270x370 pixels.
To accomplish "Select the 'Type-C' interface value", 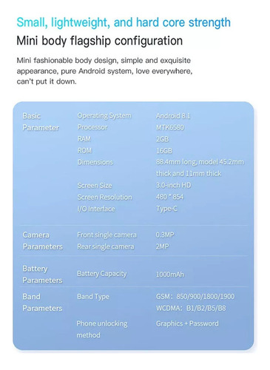I will 166,209.
